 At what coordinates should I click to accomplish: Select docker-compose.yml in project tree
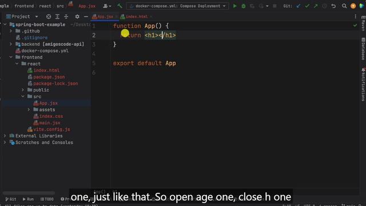[45, 50]
